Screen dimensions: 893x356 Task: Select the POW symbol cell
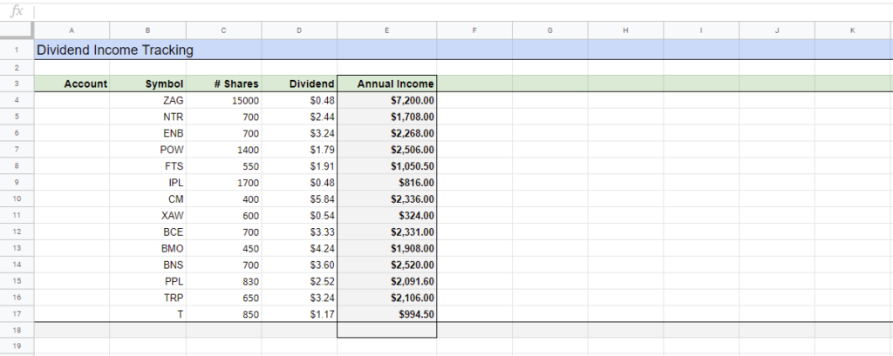click(x=147, y=150)
